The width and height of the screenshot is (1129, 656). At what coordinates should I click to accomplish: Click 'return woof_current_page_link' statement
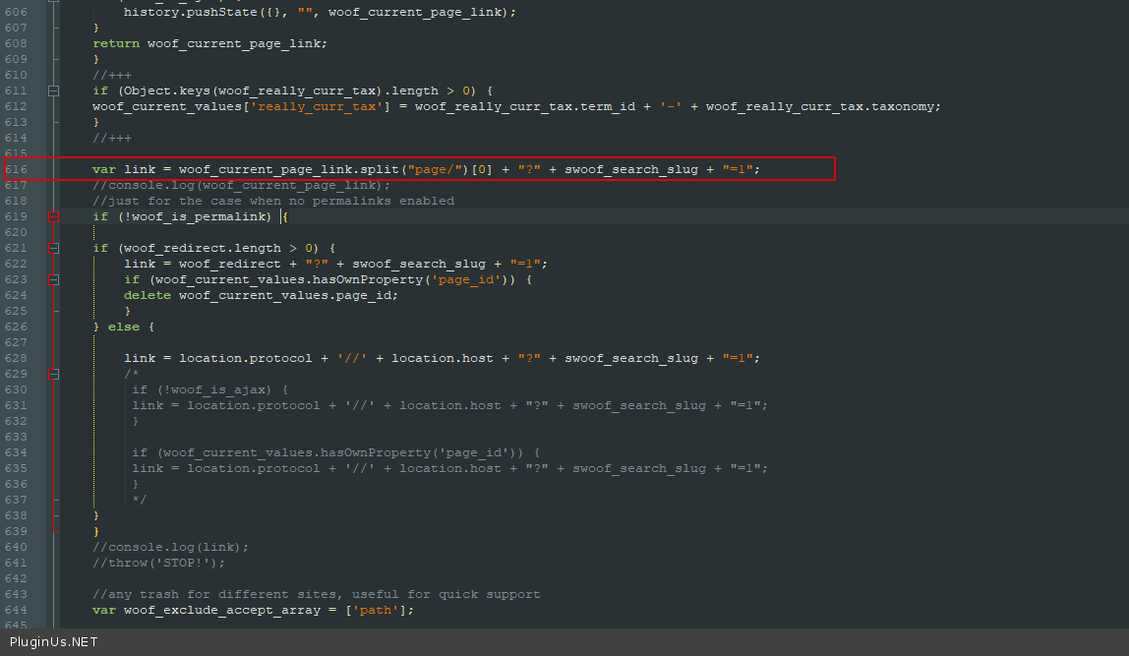click(x=209, y=43)
